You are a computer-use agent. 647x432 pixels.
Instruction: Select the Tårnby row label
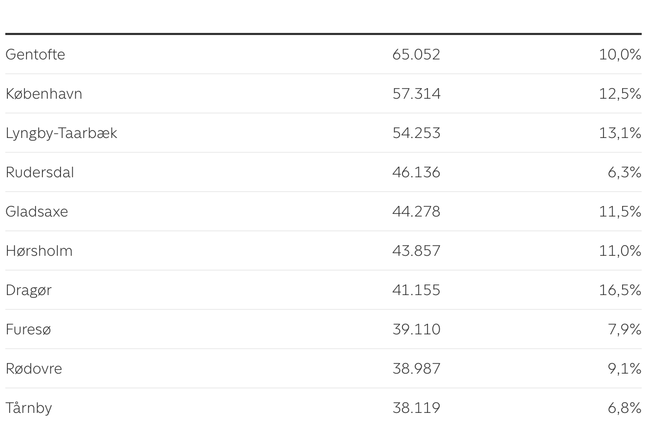pos(29,408)
